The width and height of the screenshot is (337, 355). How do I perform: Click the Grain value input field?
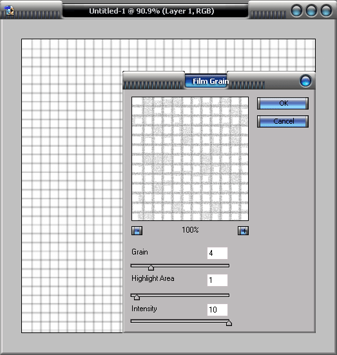(x=217, y=253)
